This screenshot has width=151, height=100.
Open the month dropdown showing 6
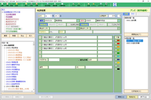[51, 16]
